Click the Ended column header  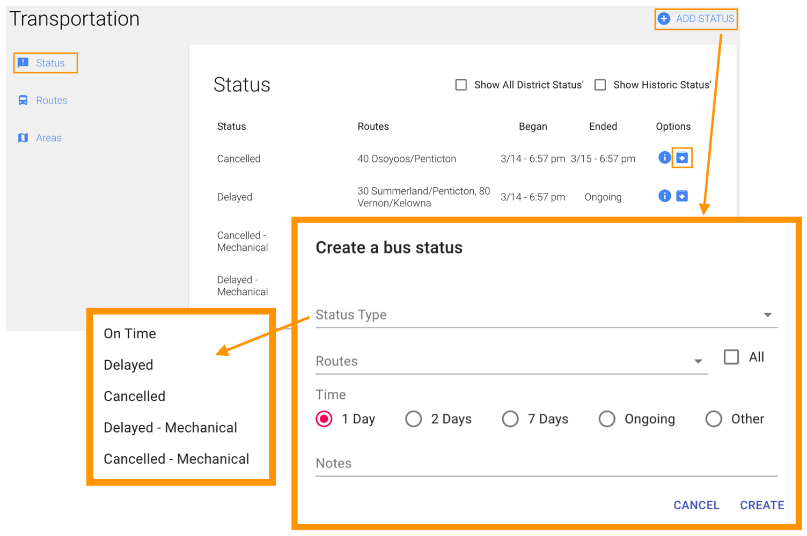point(603,126)
